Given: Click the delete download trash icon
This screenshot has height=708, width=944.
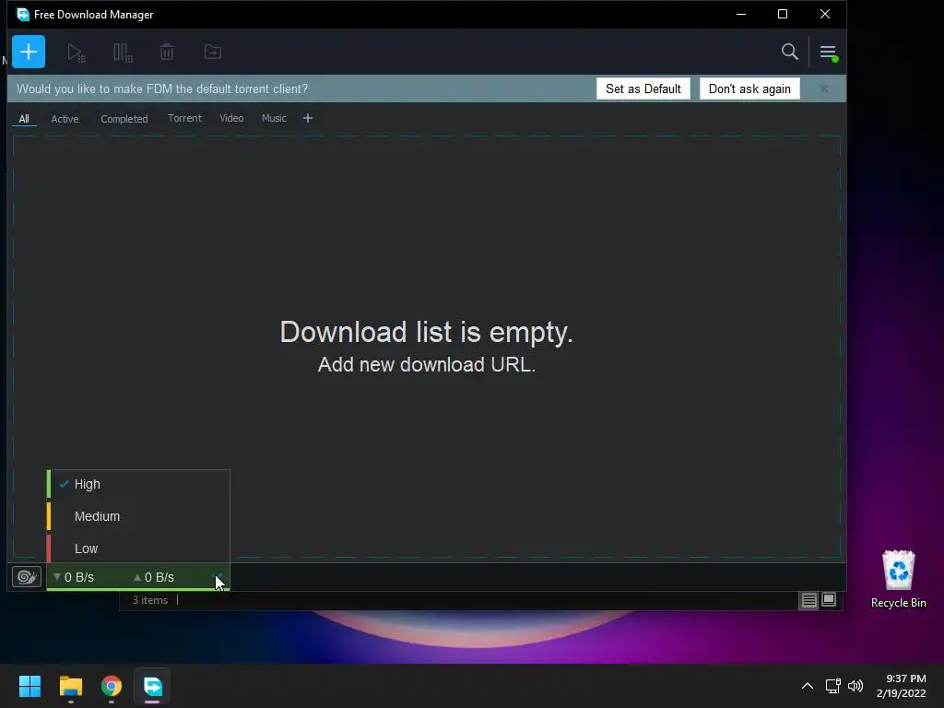Looking at the screenshot, I should (167, 52).
